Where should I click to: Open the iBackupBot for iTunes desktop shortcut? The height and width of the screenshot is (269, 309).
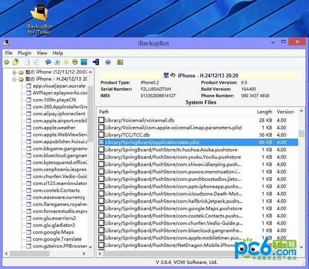tap(39, 20)
